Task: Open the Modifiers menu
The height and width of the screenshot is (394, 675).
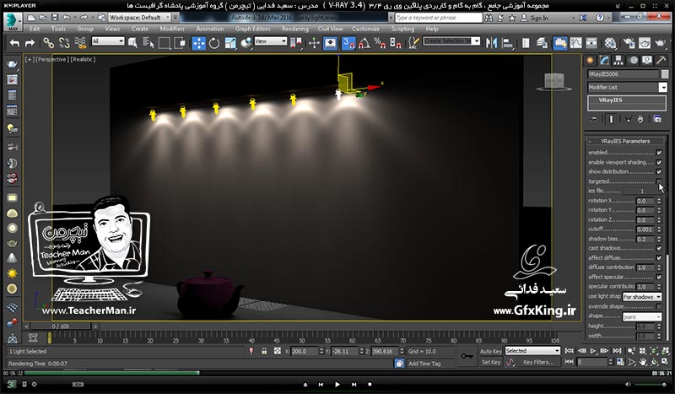Action: [172, 29]
